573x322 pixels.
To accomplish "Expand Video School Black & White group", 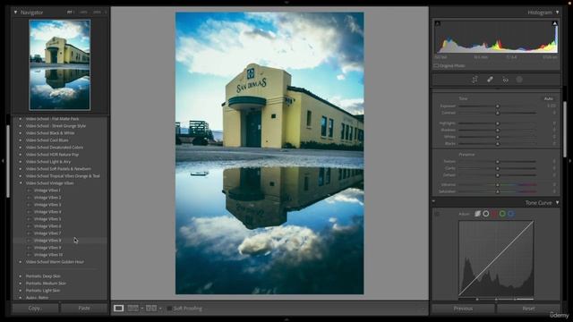I will coord(21,133).
